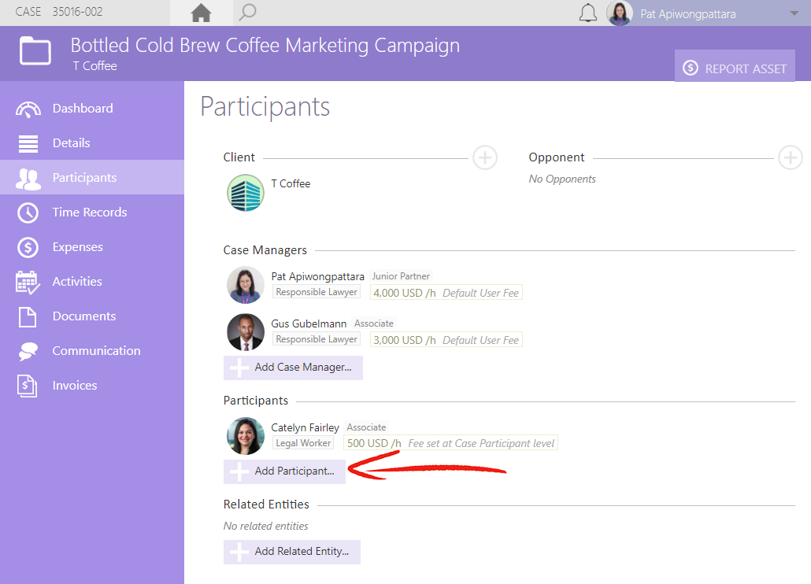Viewport: 811px width, 584px height.
Task: Click the Legal Worker role tag
Action: pos(303,443)
